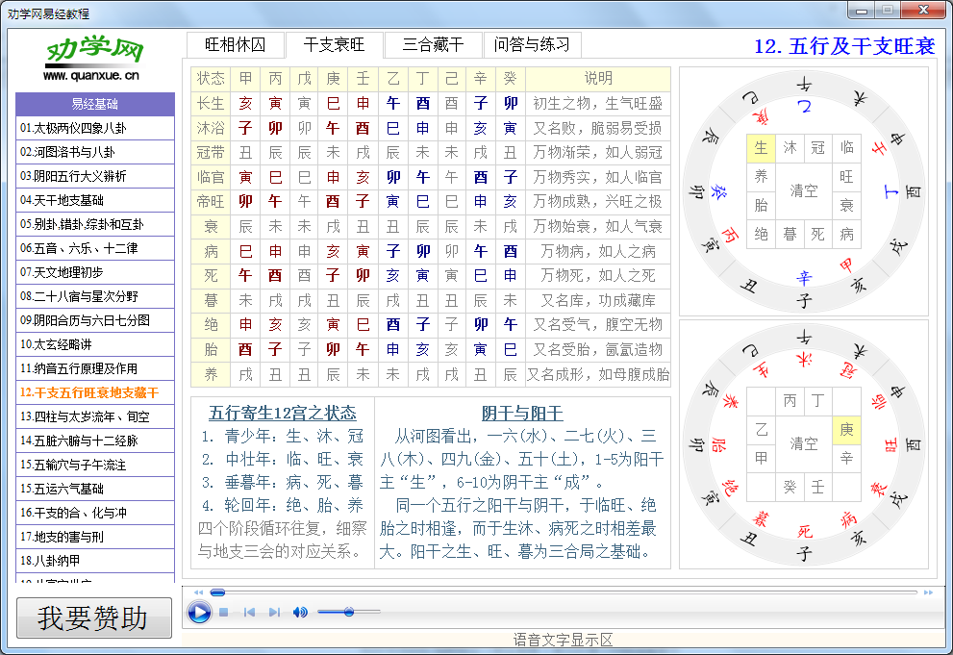Mute audio via the speaker icon
The height and width of the screenshot is (655, 953).
pyautogui.click(x=299, y=612)
